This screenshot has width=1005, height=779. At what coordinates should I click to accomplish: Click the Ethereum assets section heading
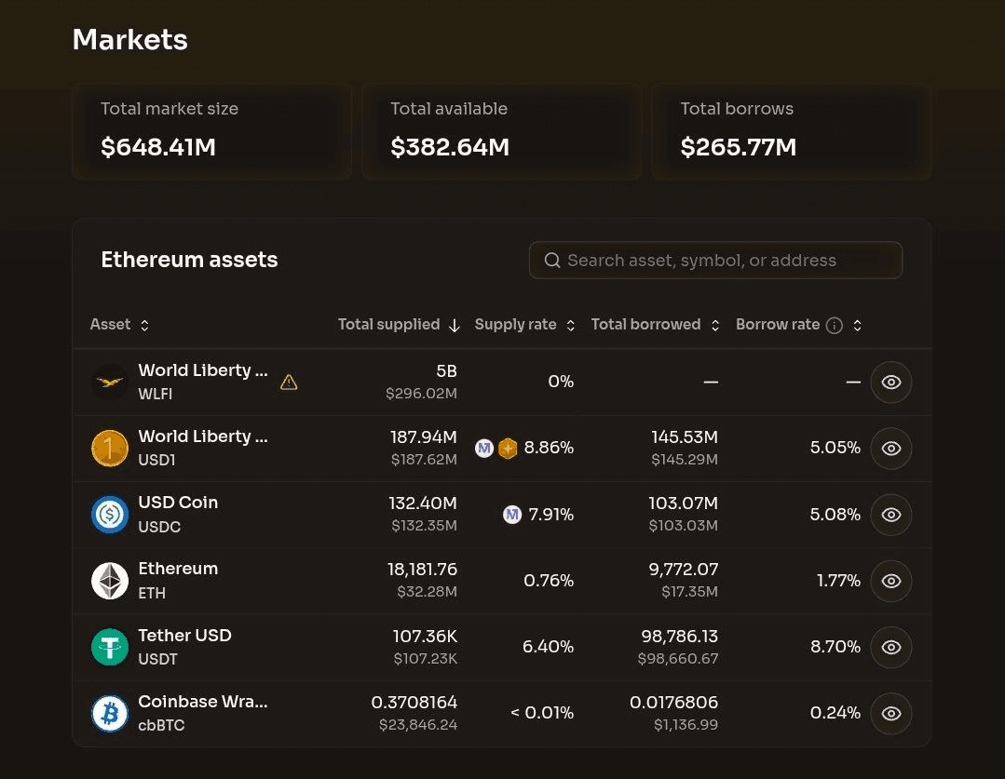pyautogui.click(x=189, y=260)
